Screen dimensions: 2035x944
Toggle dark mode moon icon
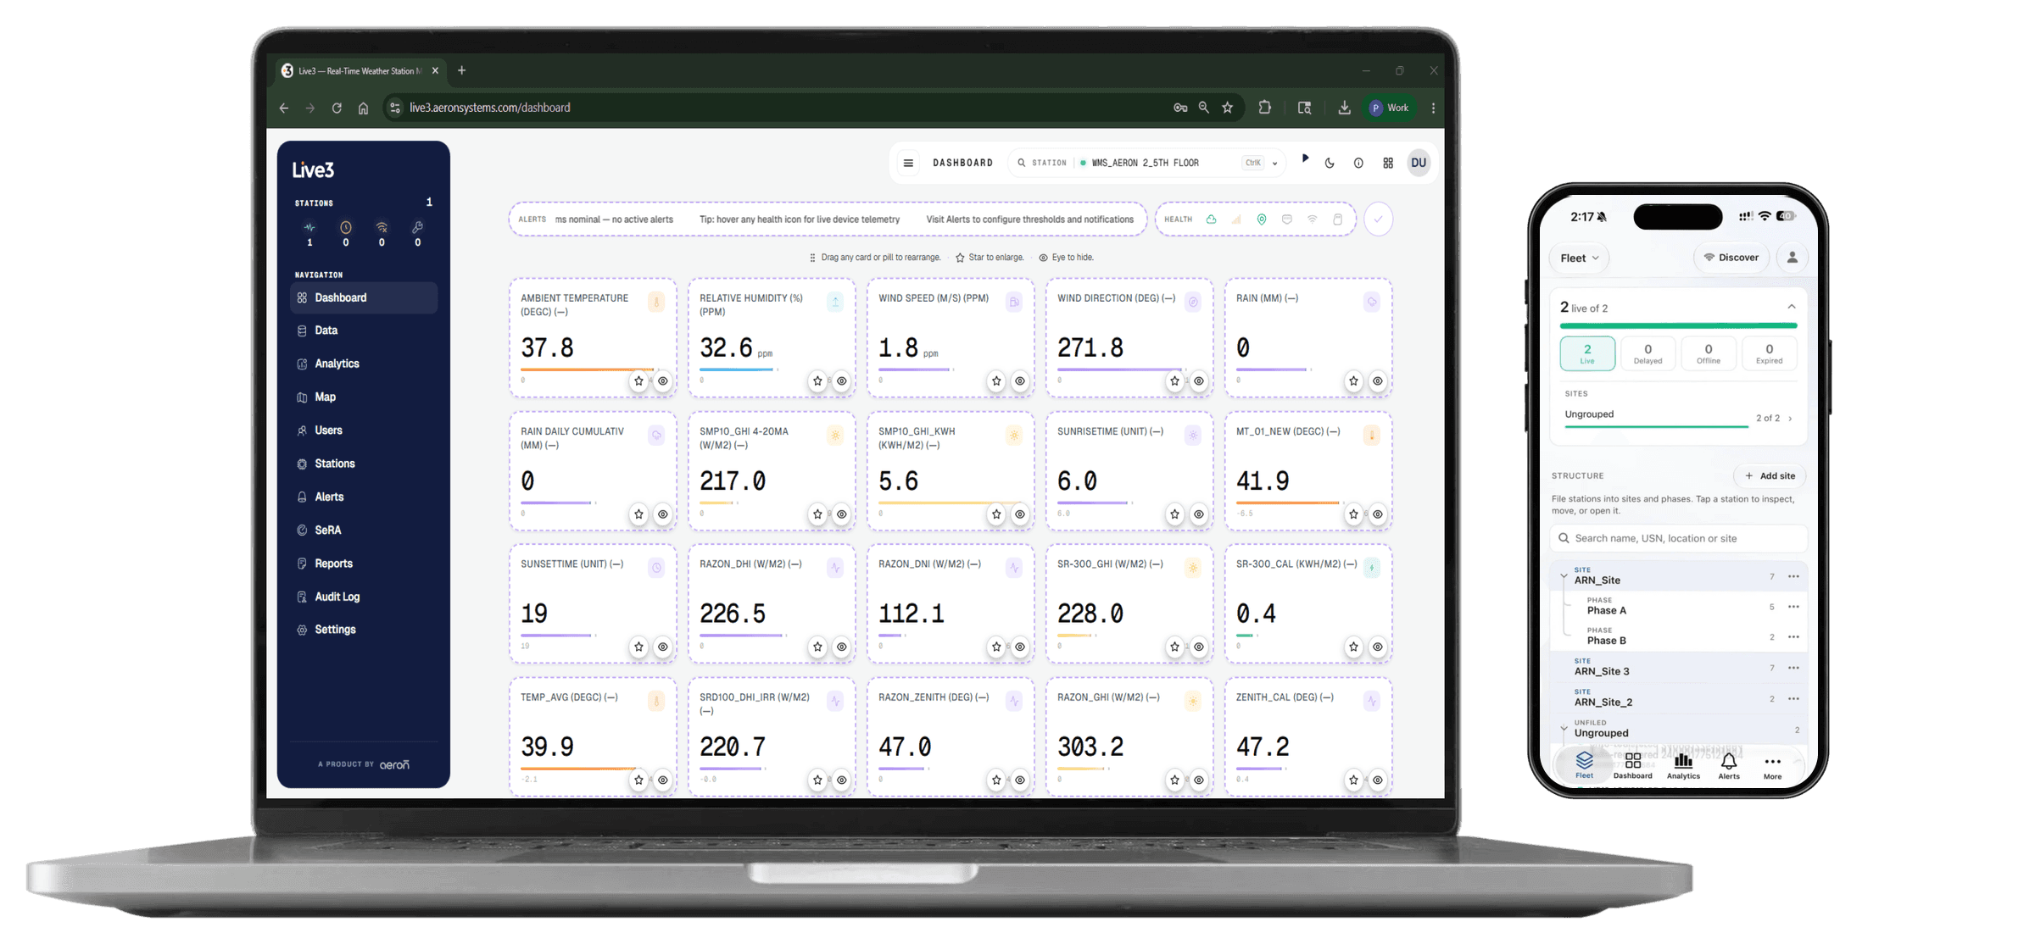(1330, 163)
